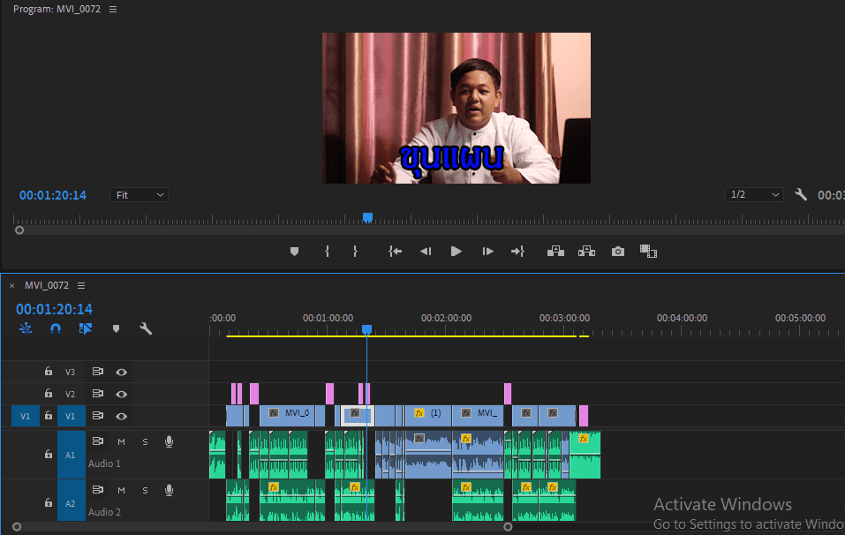Click the timeline timecode 00:01:20:14
This screenshot has width=845, height=535.
click(54, 309)
